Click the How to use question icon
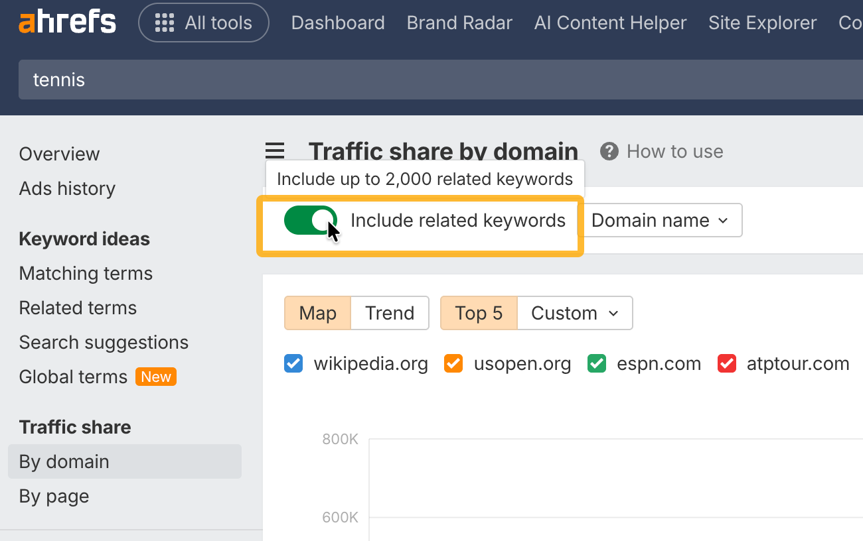This screenshot has height=541, width=863. [x=609, y=151]
